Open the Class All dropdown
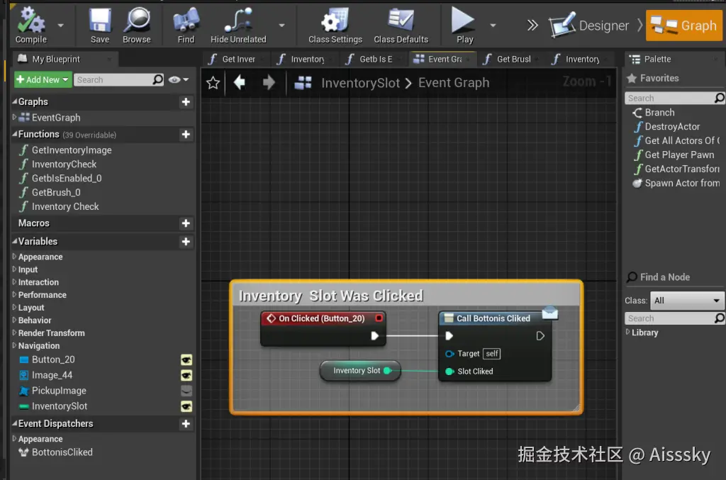The width and height of the screenshot is (726, 480). (686, 301)
